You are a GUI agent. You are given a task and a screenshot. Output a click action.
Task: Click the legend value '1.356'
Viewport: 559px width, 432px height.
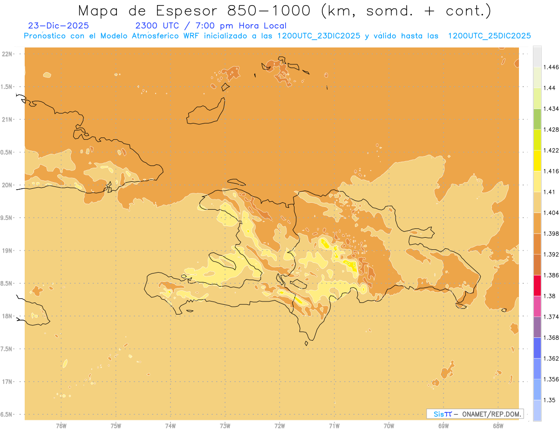[551, 379]
